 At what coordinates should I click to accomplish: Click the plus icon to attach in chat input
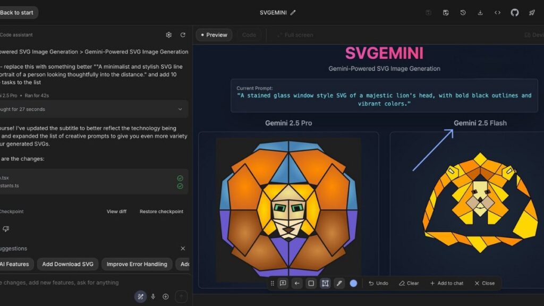point(165,297)
